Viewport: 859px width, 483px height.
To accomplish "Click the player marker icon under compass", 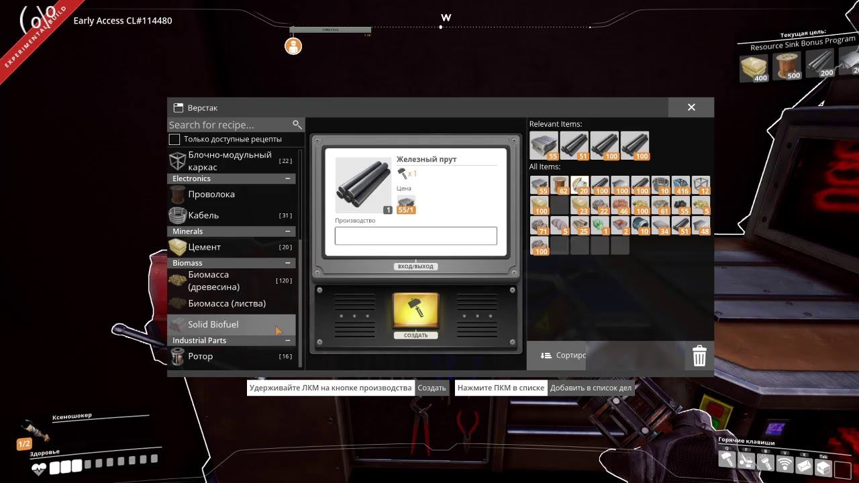I will pos(293,46).
